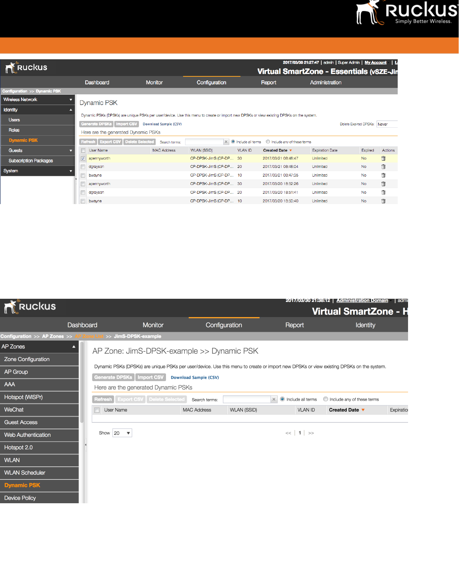Open Report tab in upper screenshot
This screenshot has width=459, height=584.
pyautogui.click(x=269, y=83)
